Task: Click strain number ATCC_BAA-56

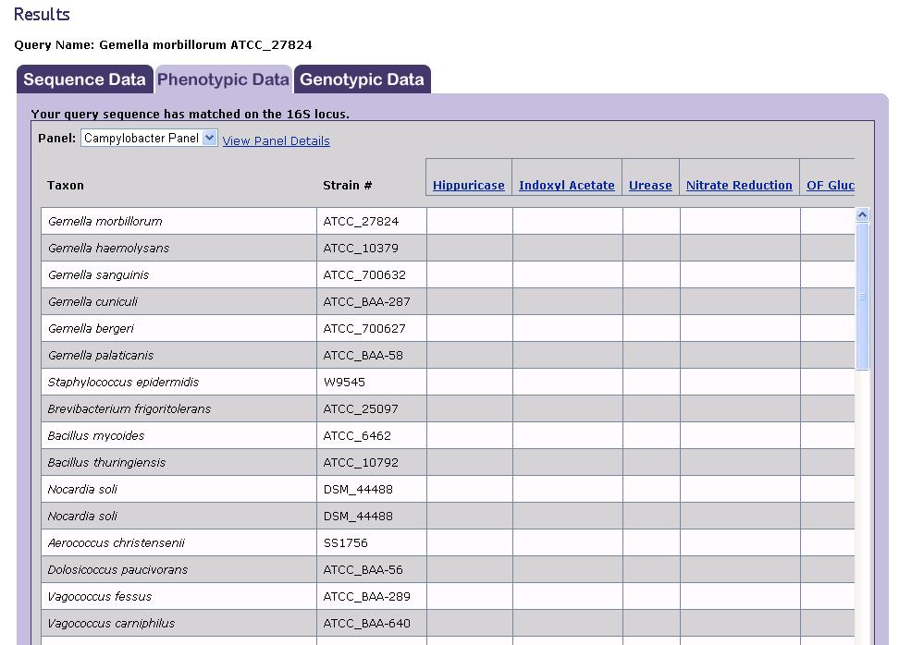Action: pyautogui.click(x=363, y=570)
